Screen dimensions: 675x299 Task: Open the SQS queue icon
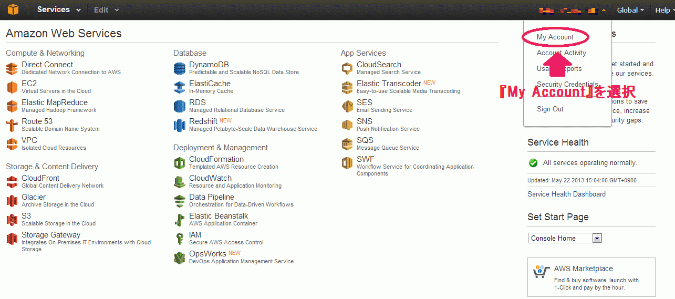click(x=347, y=144)
